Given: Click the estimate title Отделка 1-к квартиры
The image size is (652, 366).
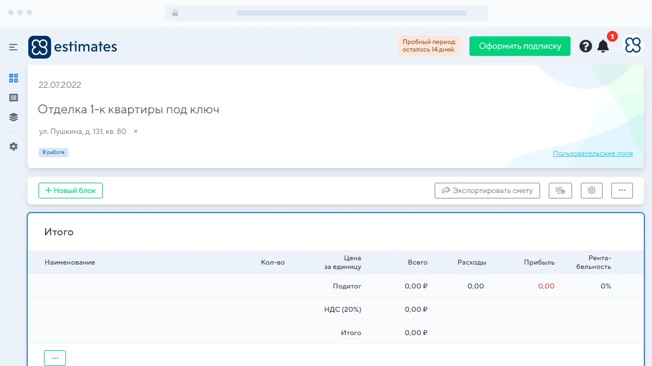Looking at the screenshot, I should (x=129, y=110).
